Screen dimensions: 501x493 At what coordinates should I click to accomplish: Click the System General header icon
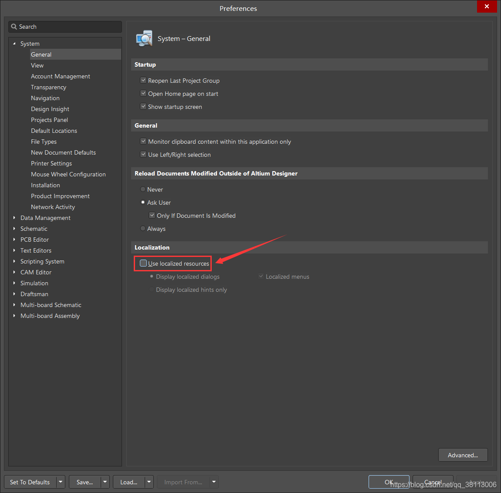point(144,39)
